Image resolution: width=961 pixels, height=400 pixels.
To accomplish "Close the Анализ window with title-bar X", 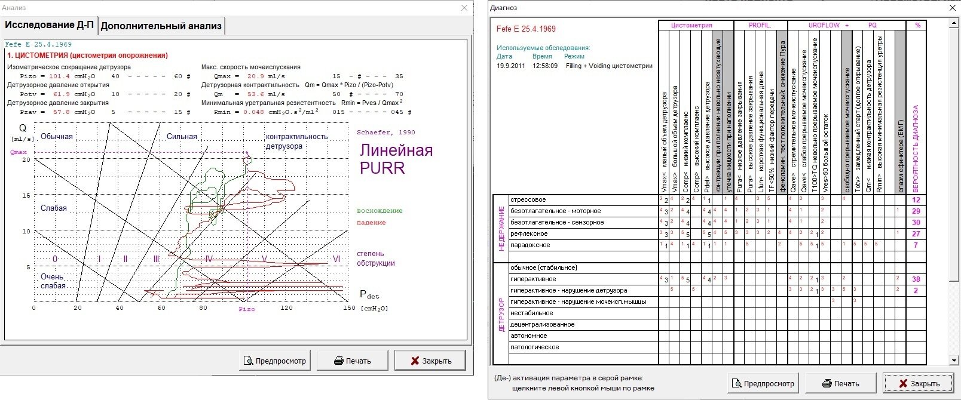I will 464,8.
